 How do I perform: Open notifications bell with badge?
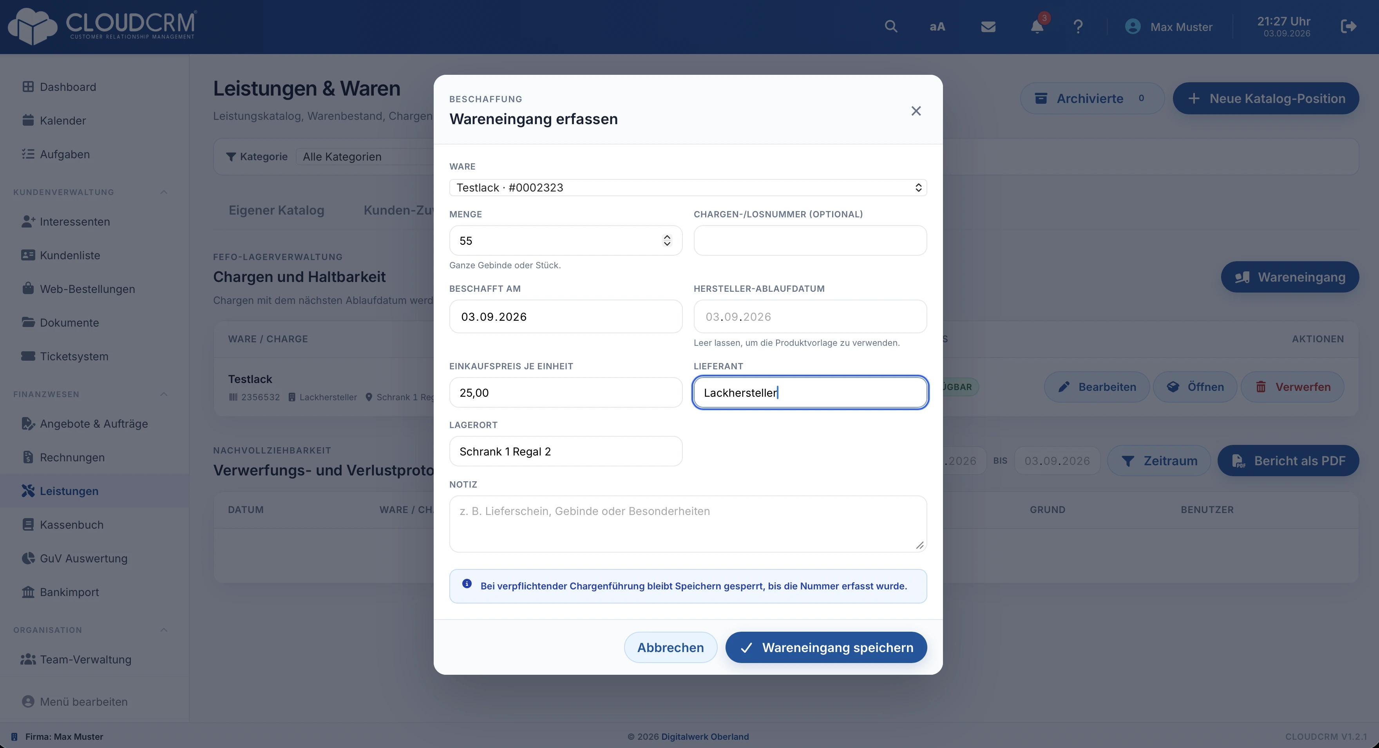click(1037, 26)
